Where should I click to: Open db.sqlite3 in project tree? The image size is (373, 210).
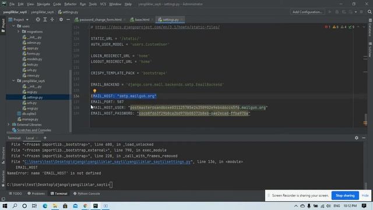click(27, 114)
